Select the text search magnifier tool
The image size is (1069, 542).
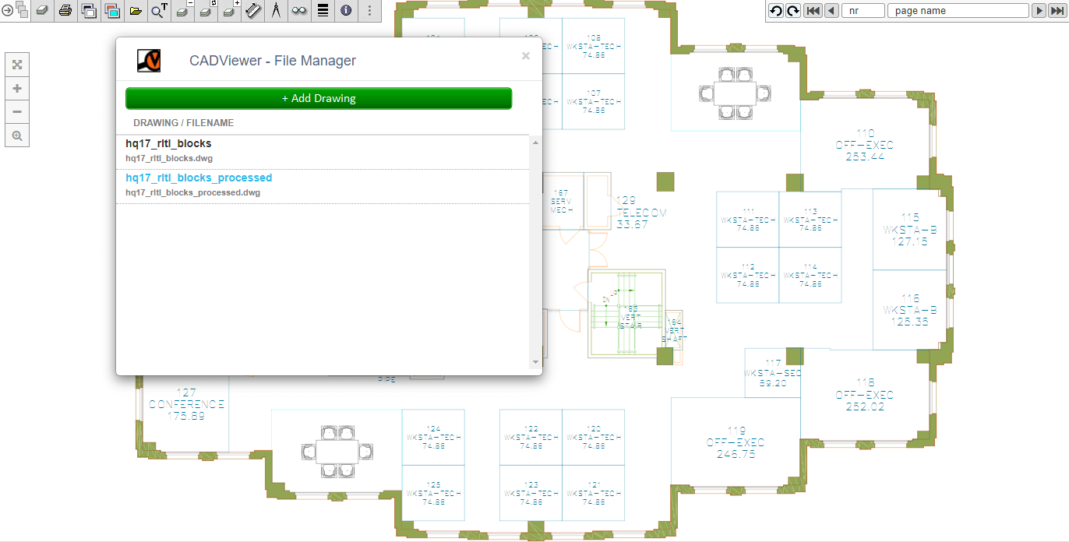(159, 11)
